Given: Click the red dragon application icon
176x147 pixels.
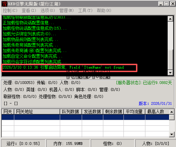Looking at the screenshot, I should click(5, 4).
